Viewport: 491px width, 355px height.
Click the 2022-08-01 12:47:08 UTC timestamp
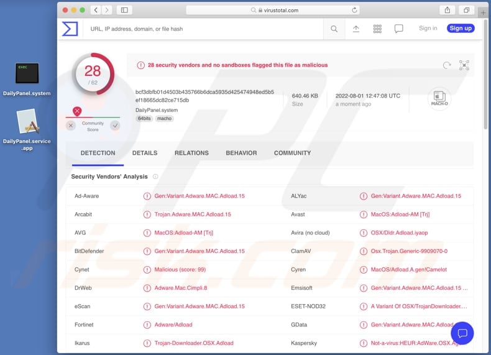click(x=367, y=96)
